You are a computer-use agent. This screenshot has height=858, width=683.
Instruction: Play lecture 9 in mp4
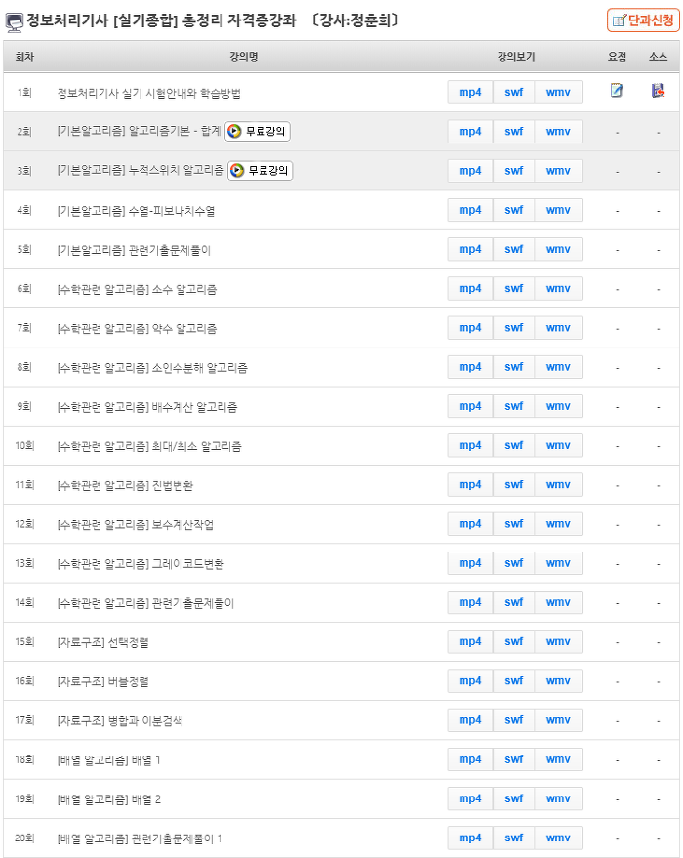coord(470,407)
